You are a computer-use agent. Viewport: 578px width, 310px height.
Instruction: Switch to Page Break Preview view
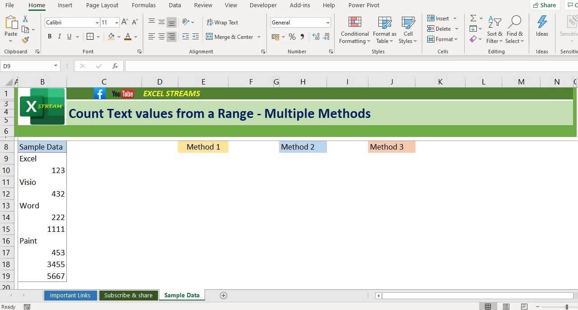coord(525,307)
